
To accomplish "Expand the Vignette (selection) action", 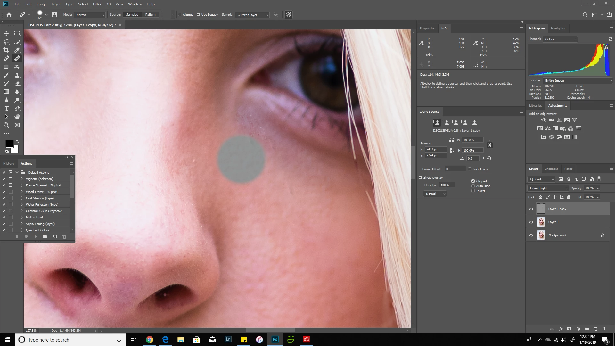I will point(22,179).
